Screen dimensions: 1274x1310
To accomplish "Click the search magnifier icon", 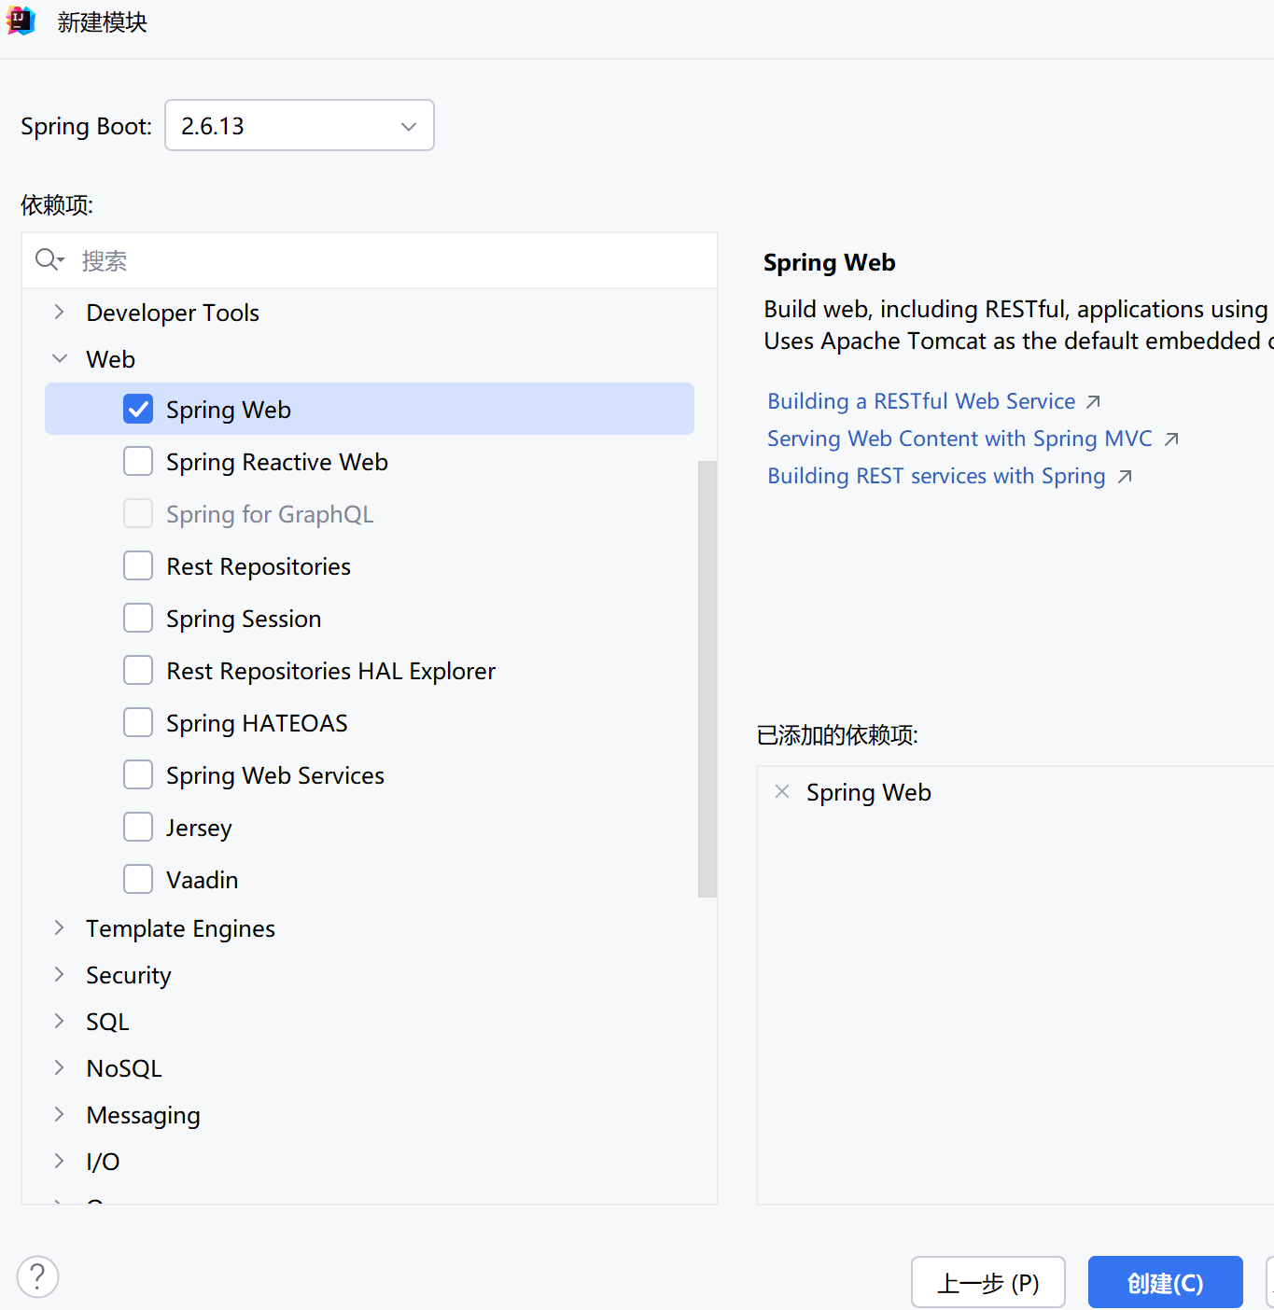I will pyautogui.click(x=49, y=259).
